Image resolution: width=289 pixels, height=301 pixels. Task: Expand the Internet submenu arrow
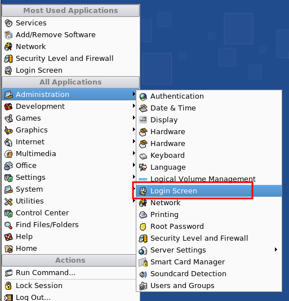(134, 141)
